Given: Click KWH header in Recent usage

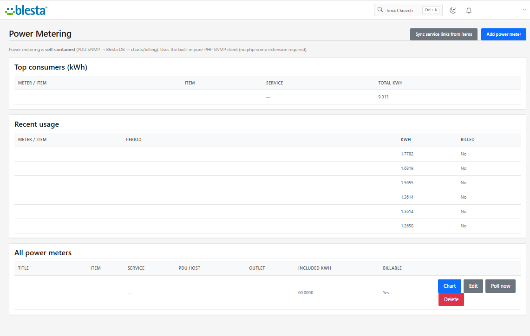Looking at the screenshot, I should (406, 140).
